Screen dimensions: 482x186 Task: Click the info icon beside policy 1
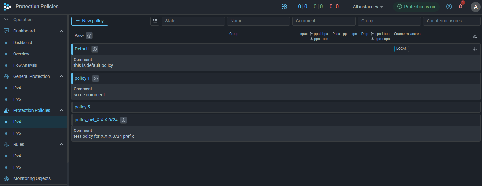pyautogui.click(x=95, y=78)
